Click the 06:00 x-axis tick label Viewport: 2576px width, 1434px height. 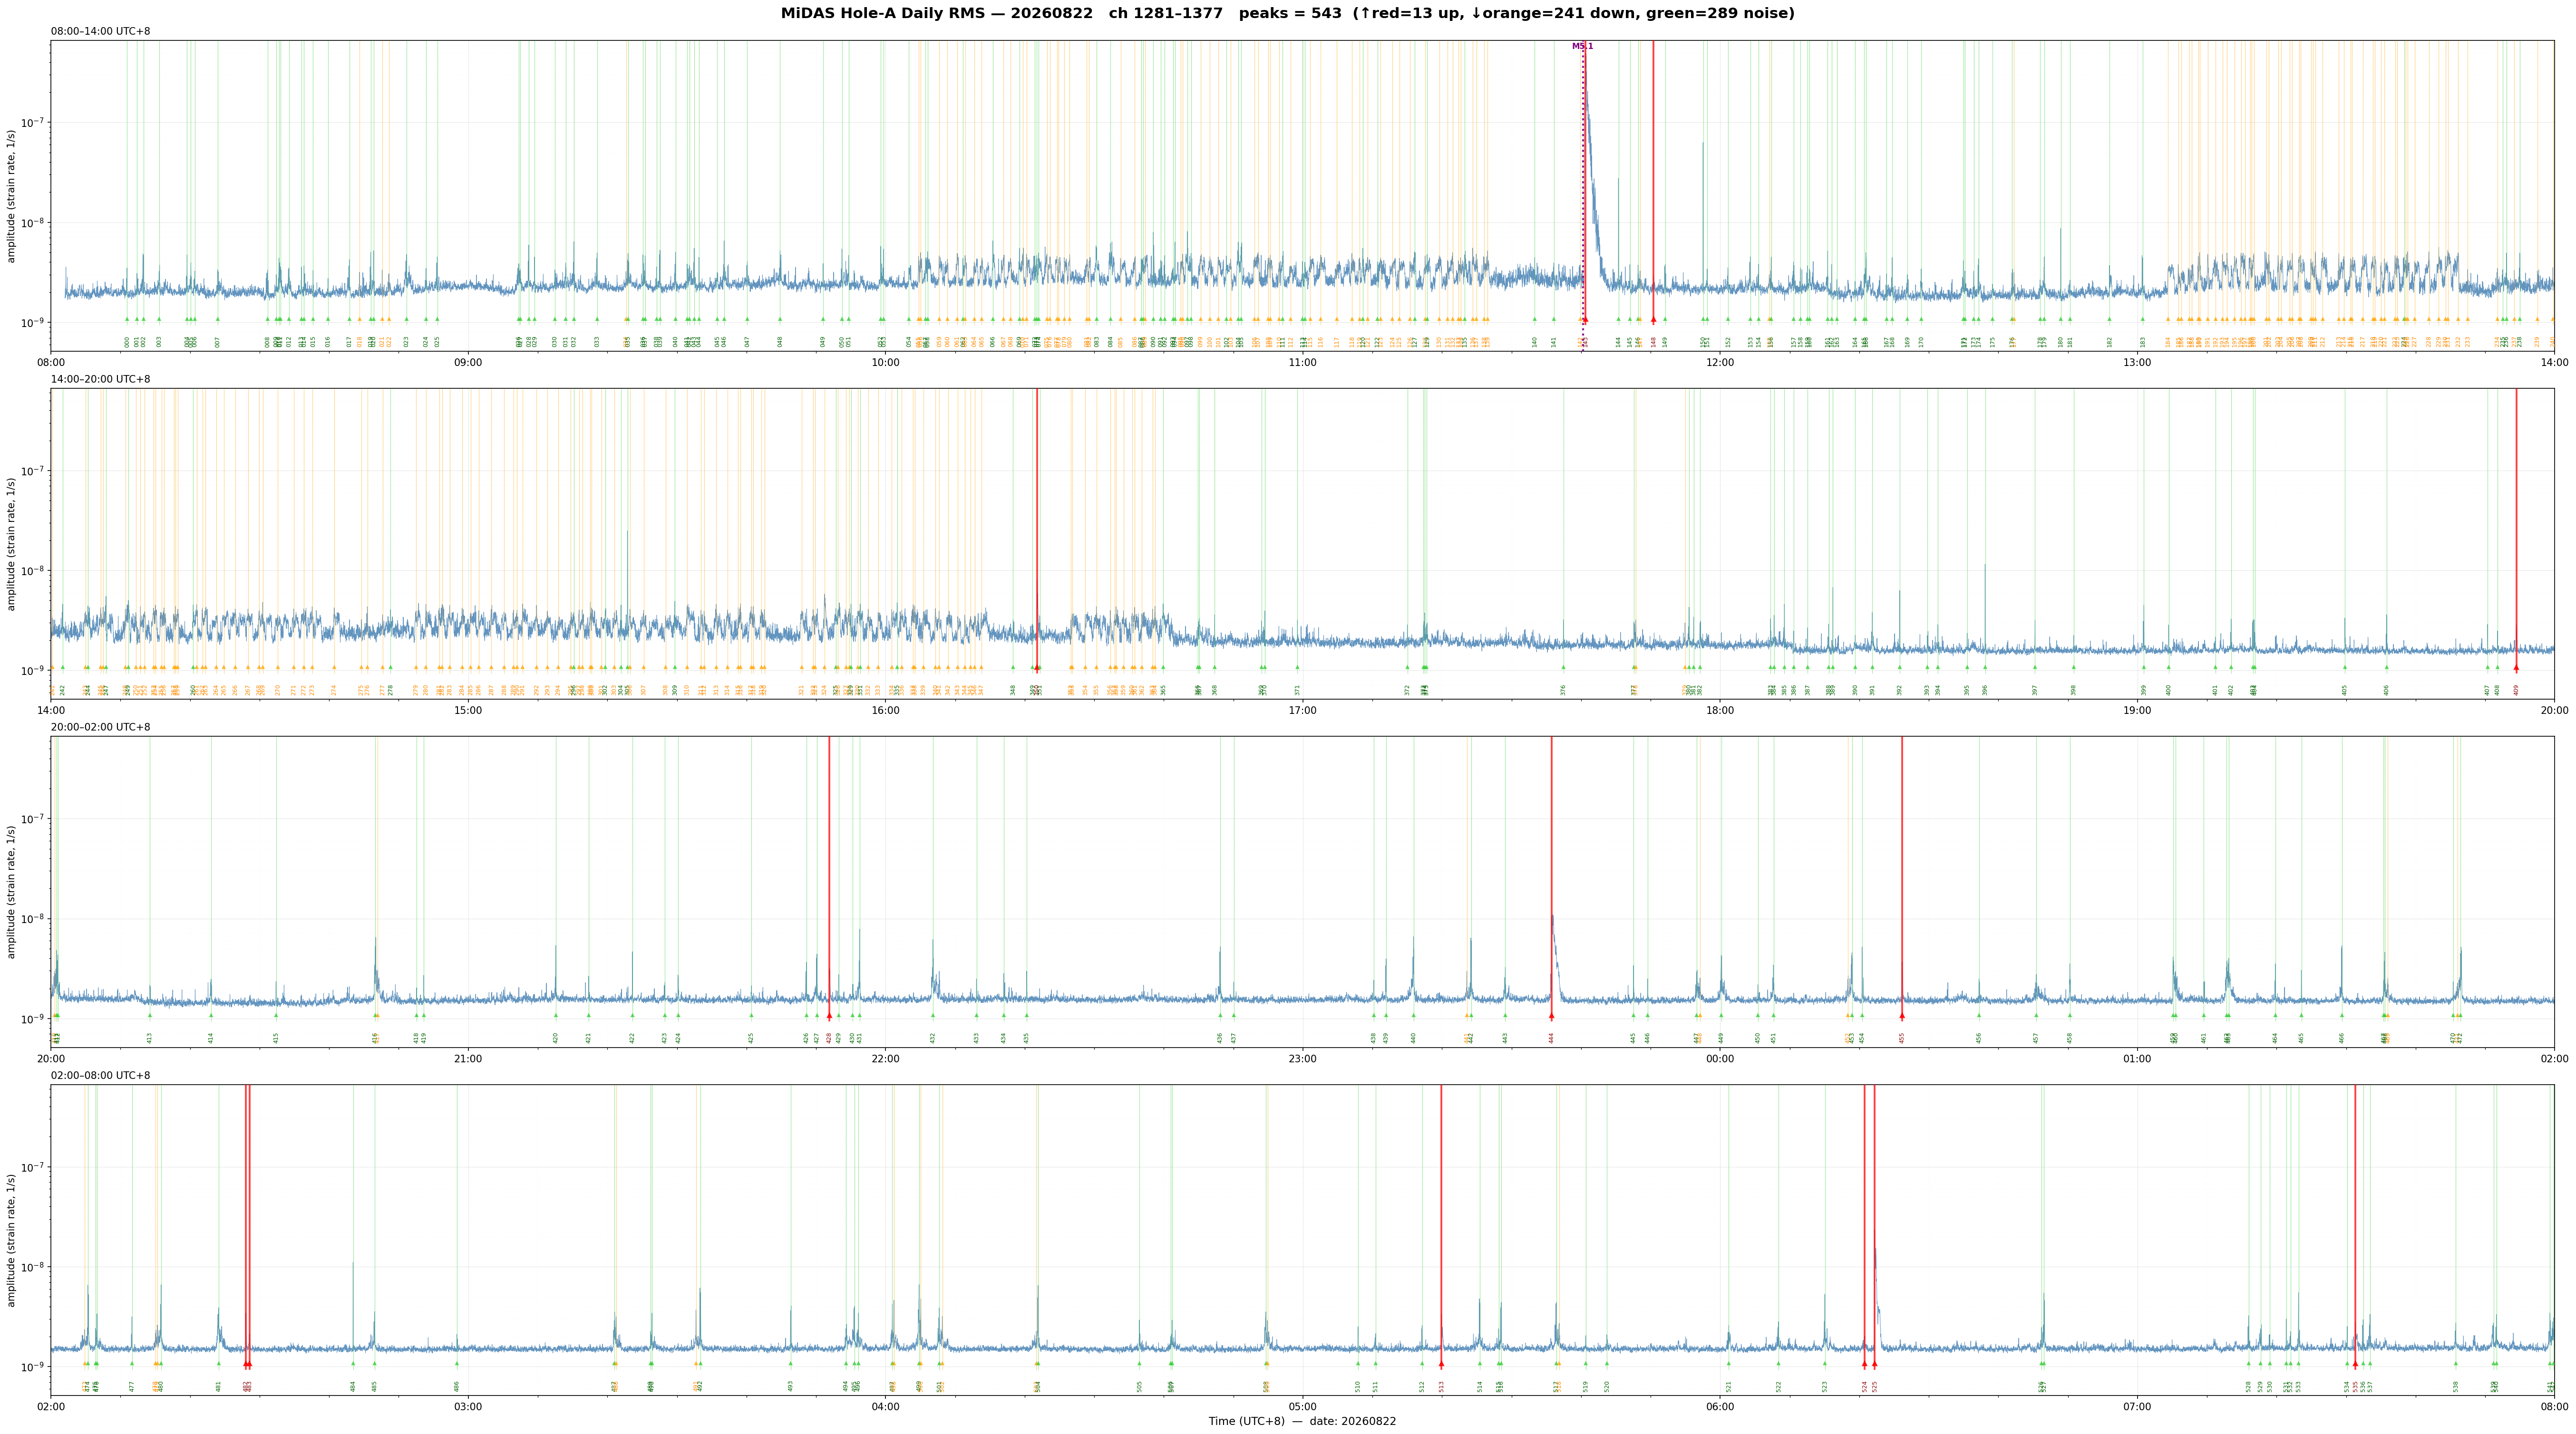click(1720, 1407)
